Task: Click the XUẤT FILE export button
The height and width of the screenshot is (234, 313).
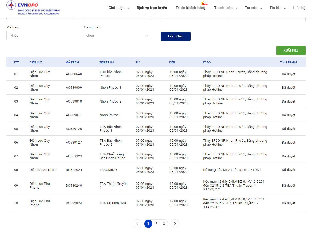Action: tap(291, 50)
